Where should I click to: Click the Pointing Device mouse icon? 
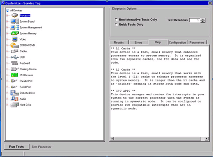pos(15,69)
